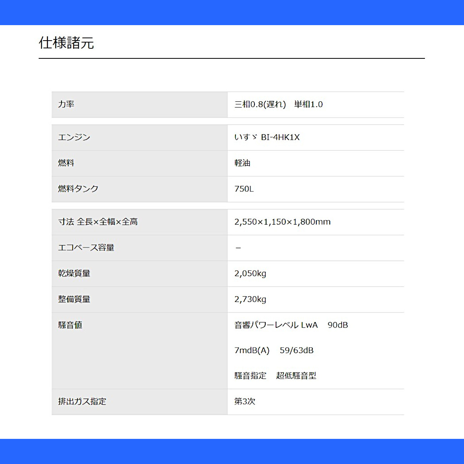Click the value 2,730kg

point(250,300)
